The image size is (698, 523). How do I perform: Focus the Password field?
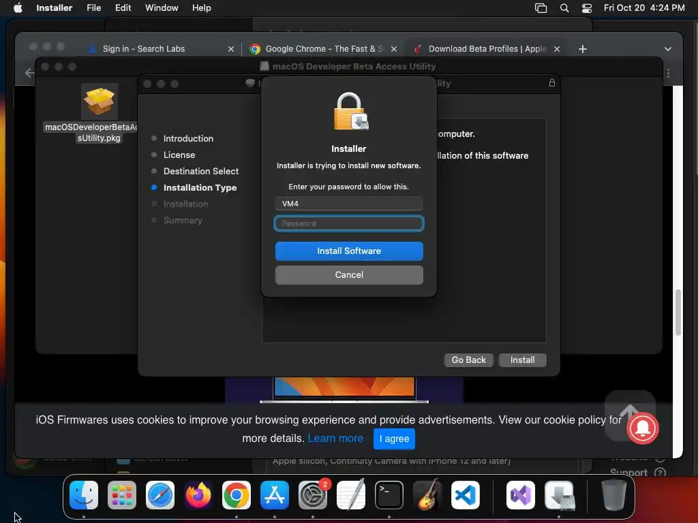349,223
